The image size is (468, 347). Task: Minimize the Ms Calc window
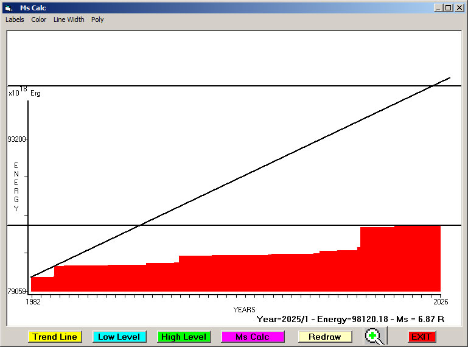pos(438,8)
